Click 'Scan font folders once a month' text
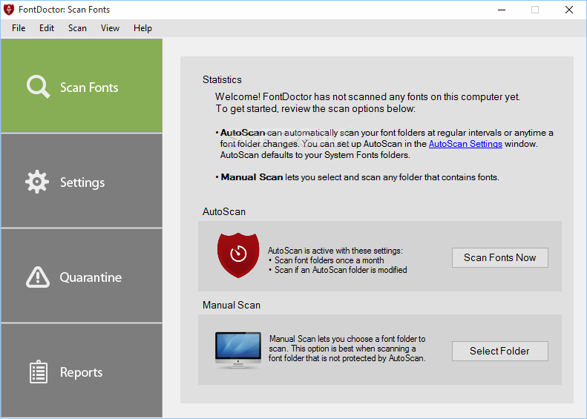 329,260
